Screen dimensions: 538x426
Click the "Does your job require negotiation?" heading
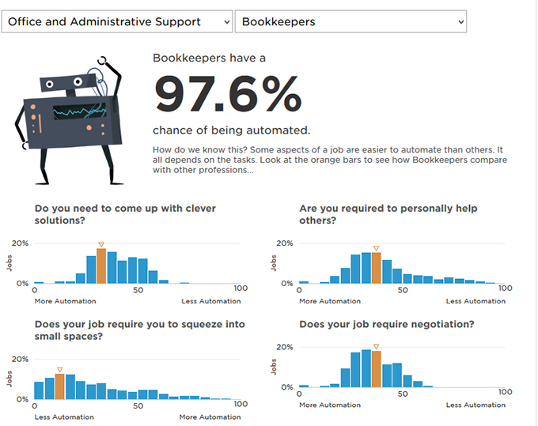point(387,324)
